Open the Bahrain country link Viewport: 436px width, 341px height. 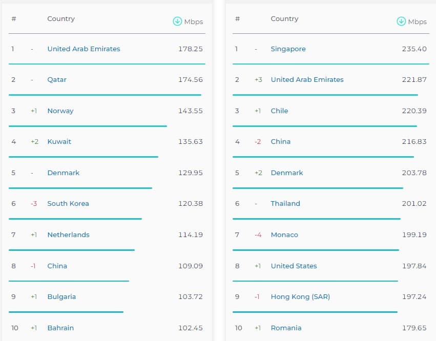coord(60,328)
